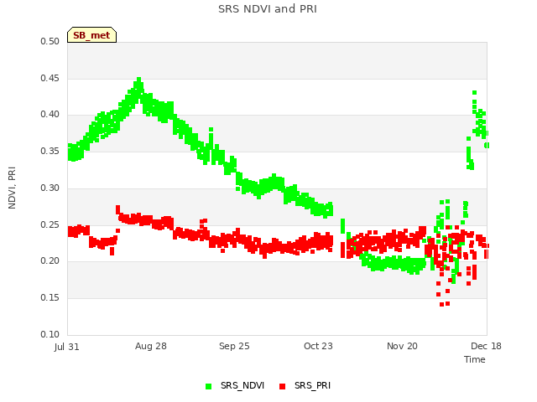
Task: Click the lowest red PRI point near 0.14
Action: click(x=442, y=304)
